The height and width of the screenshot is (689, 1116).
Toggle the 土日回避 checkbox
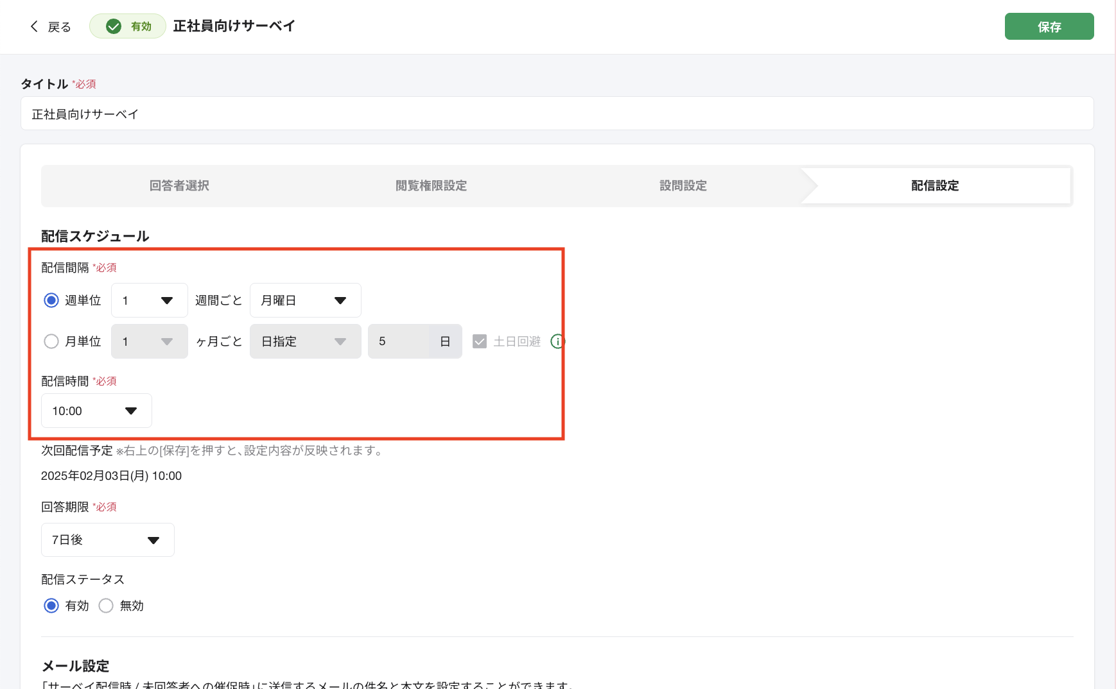coord(479,341)
